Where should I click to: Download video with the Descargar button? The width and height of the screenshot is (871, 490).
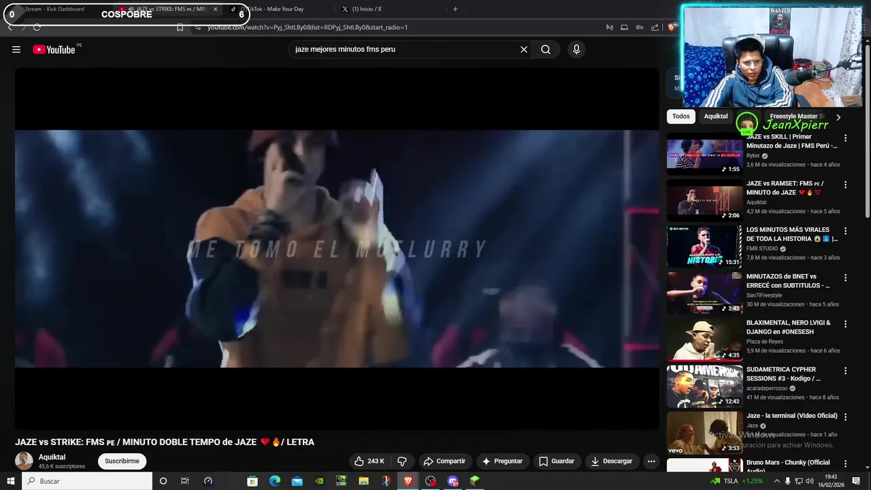[612, 461]
